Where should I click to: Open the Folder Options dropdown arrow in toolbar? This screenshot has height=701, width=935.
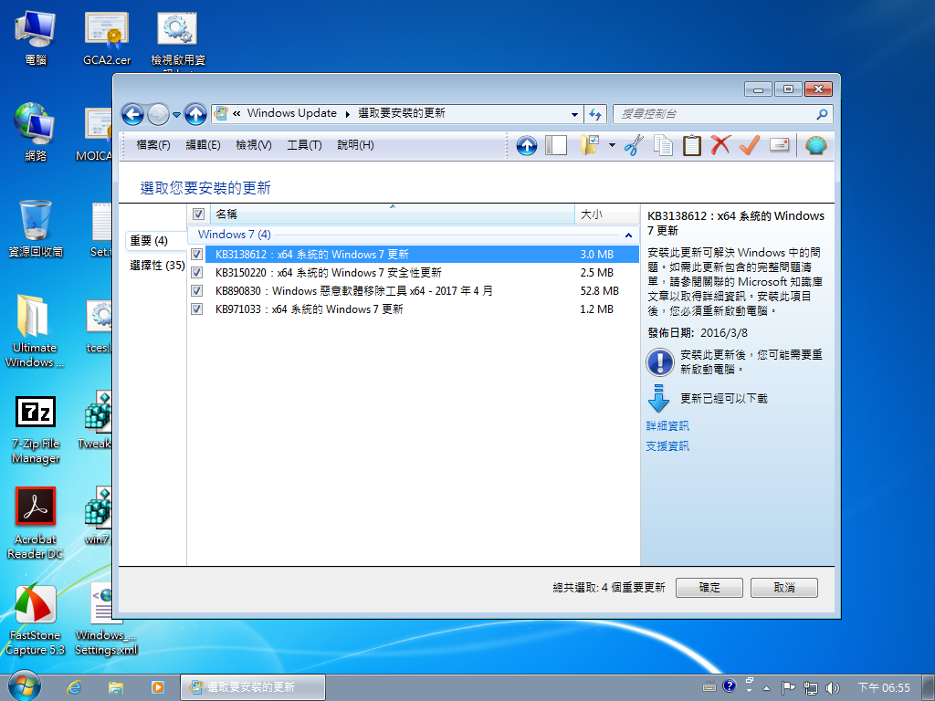click(612, 145)
